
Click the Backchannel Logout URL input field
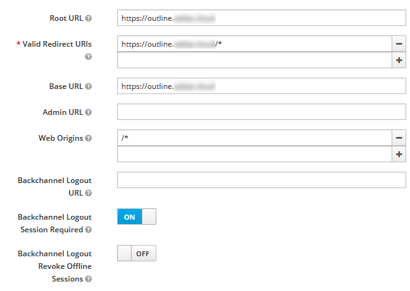click(x=261, y=180)
